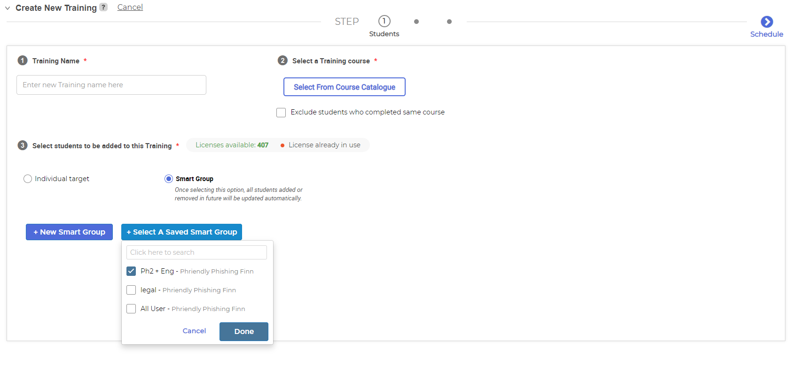Screen dimensions: 792x365
Task: Open Select From Course Catalogue
Action: (x=345, y=87)
